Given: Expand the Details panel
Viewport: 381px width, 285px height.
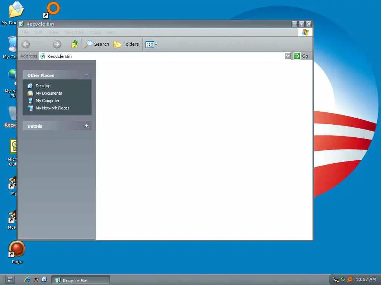Looking at the screenshot, I should (86, 126).
